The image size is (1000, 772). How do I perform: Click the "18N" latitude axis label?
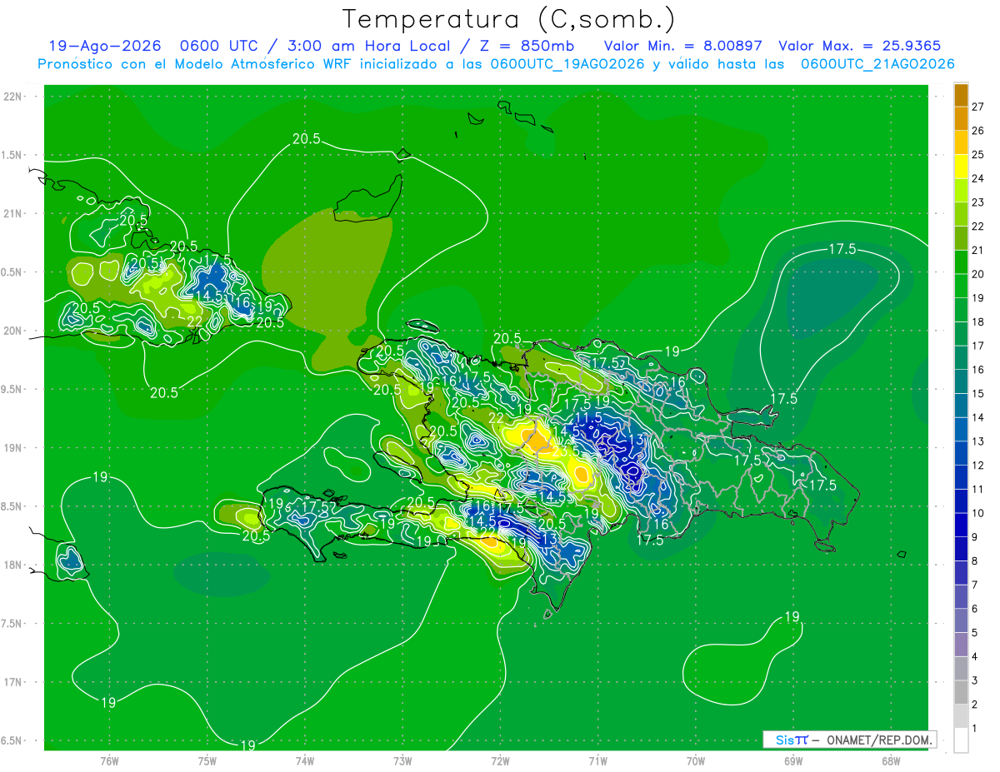[x=12, y=565]
